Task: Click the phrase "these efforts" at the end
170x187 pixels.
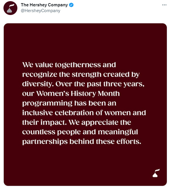Action: (x=119, y=141)
